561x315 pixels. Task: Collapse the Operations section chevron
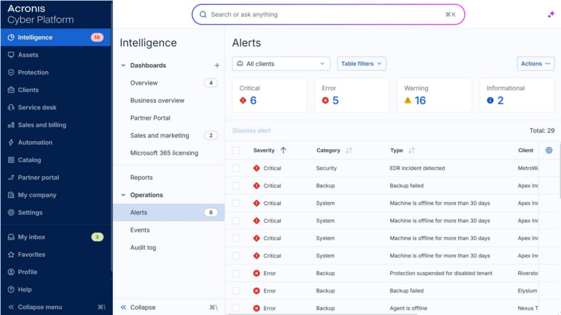(123, 195)
